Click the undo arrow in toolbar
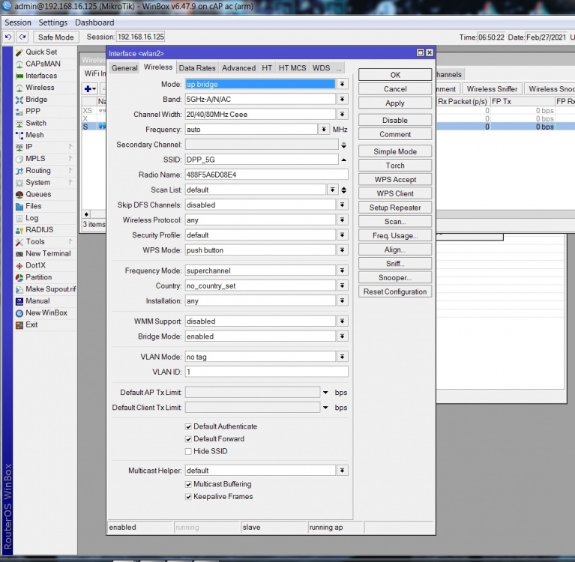Image resolution: width=575 pixels, height=562 pixels. tap(8, 37)
